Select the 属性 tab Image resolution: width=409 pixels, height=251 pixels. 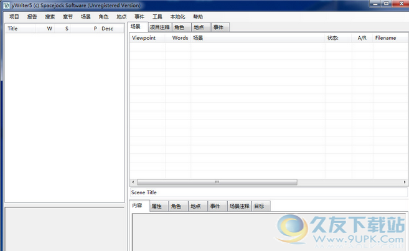(159, 206)
